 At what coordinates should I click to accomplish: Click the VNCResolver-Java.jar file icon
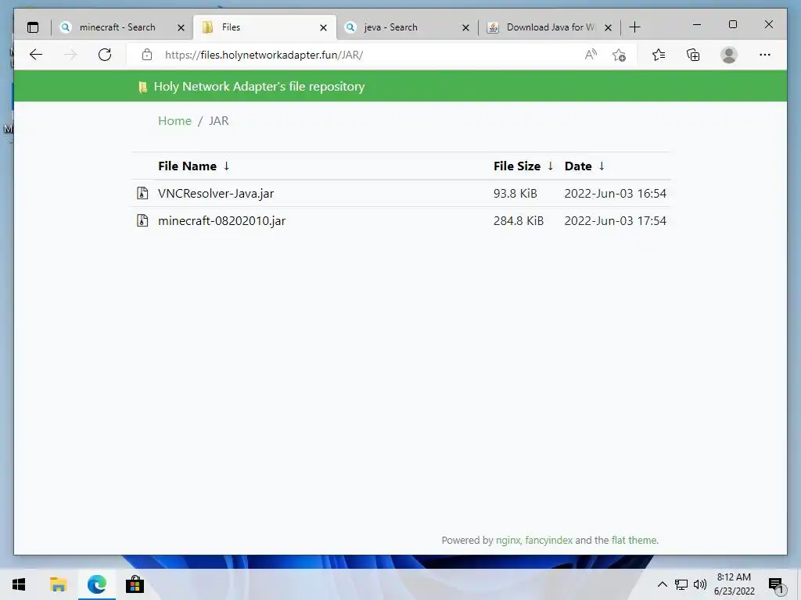142,194
